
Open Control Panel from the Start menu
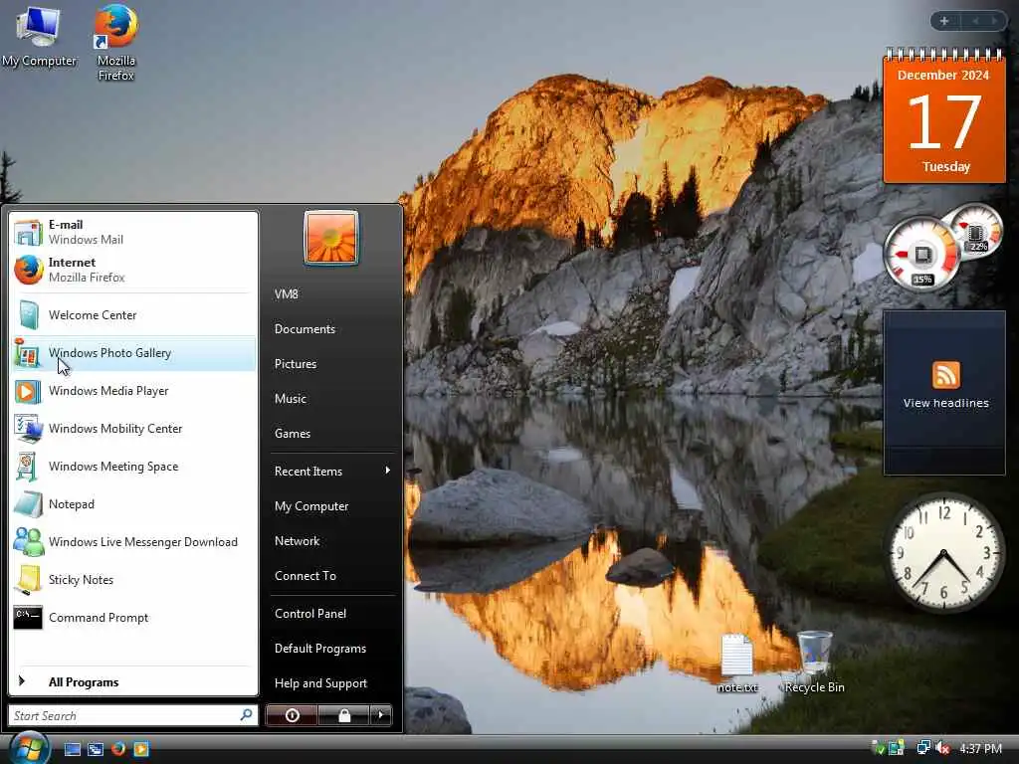pyautogui.click(x=310, y=613)
